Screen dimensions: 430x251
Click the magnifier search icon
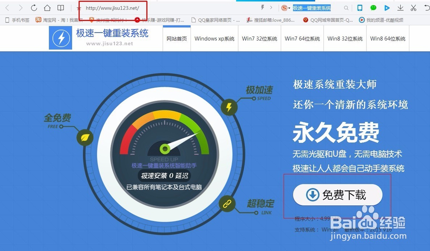pos(346,8)
